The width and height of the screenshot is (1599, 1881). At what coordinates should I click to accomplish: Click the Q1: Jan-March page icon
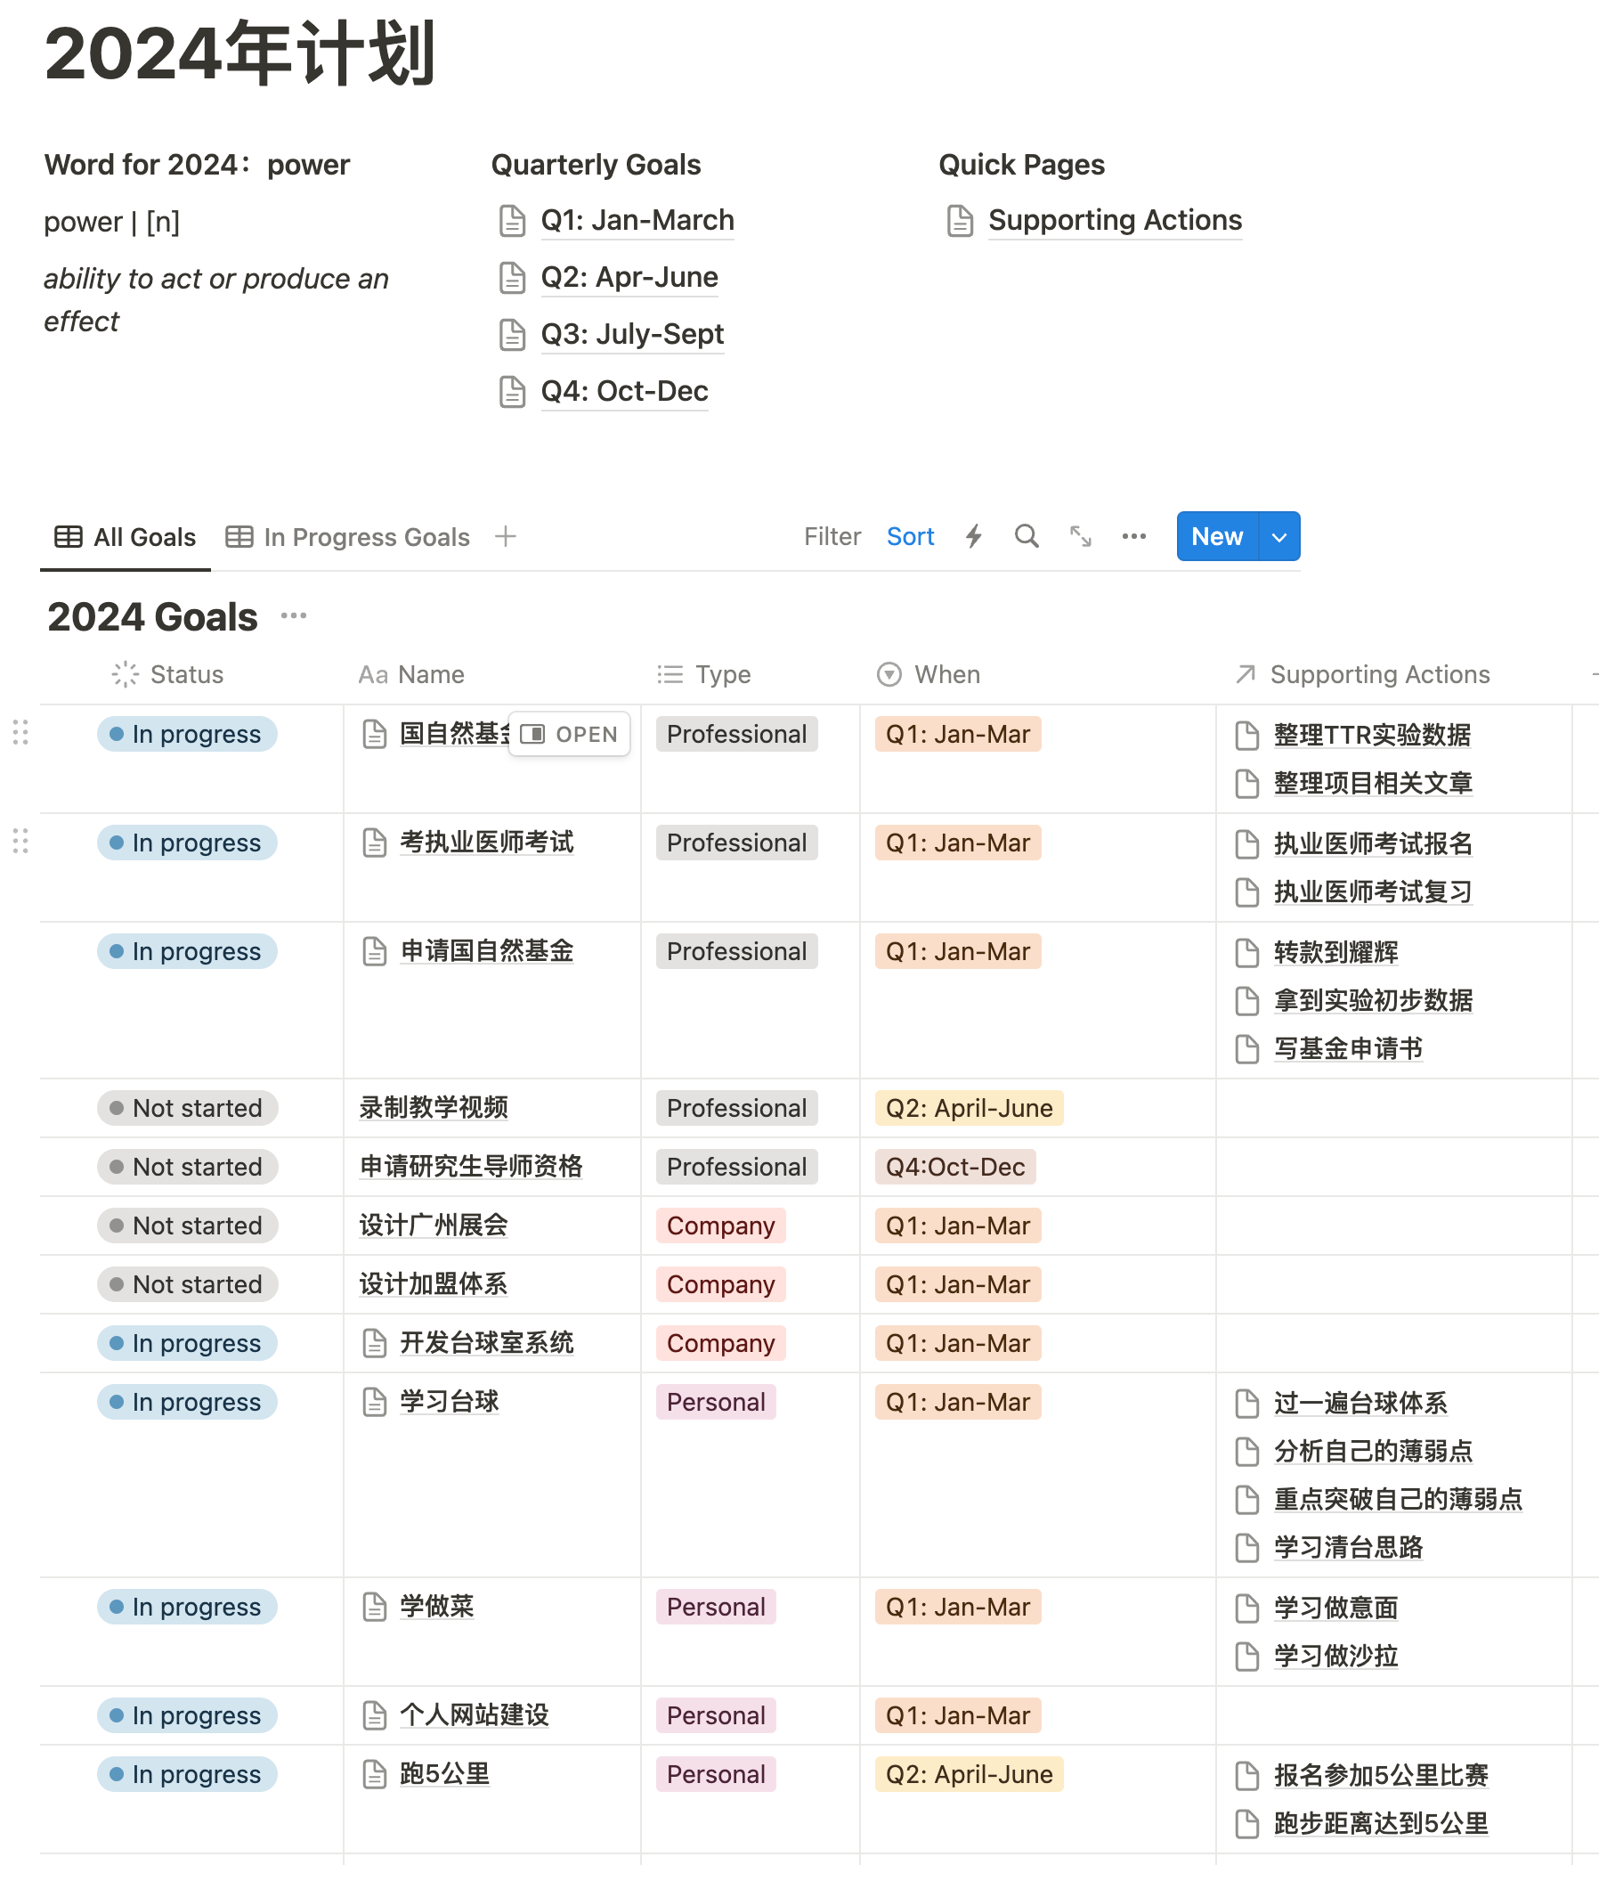(512, 220)
